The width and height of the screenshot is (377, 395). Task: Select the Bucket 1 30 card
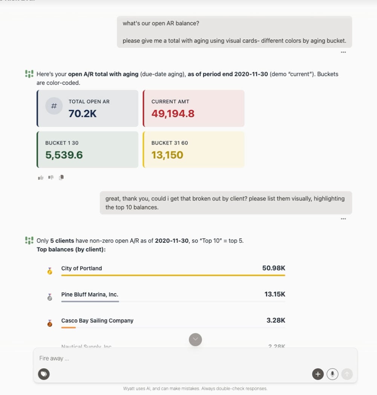click(x=87, y=150)
